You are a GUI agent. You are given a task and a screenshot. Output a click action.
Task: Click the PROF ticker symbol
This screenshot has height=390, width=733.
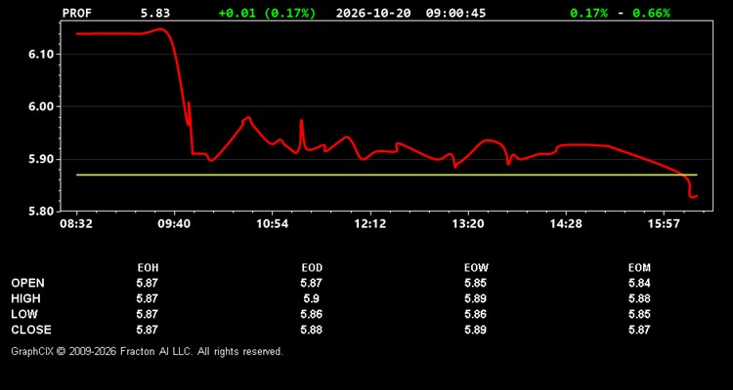(77, 13)
